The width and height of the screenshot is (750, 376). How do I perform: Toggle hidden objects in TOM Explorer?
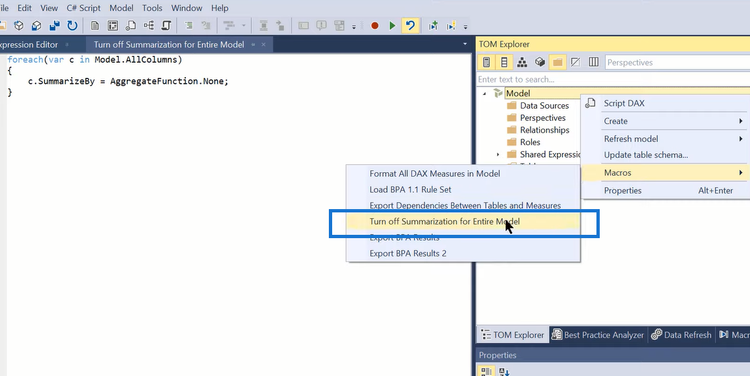[x=575, y=62]
